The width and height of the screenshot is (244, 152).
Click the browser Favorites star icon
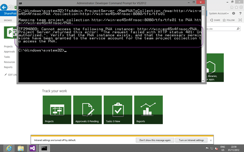tap(236, 7)
